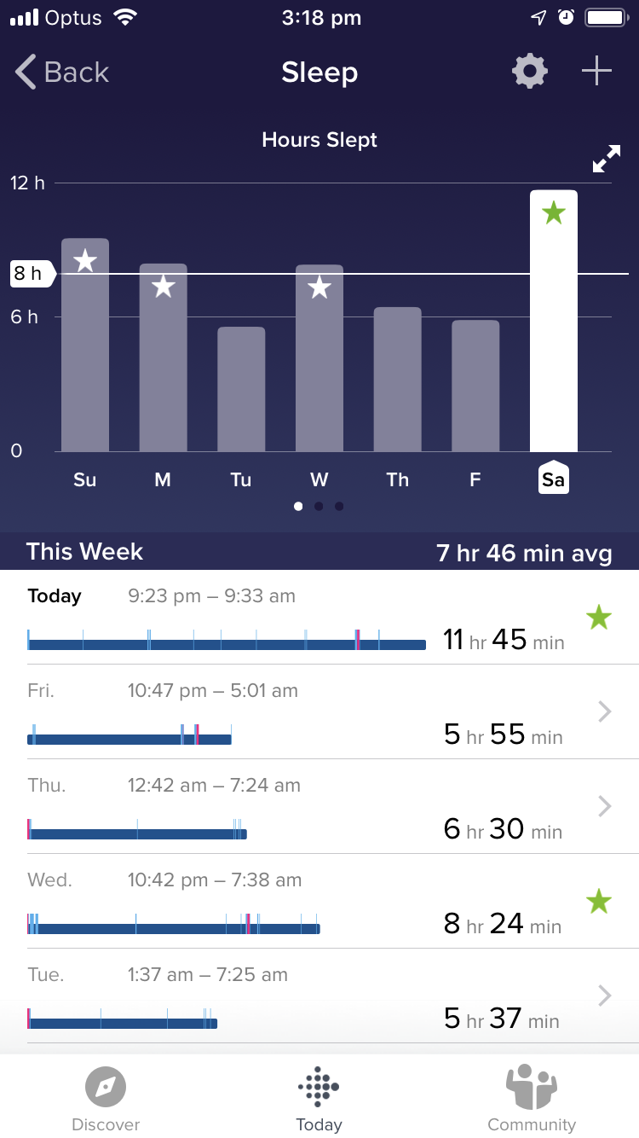Select the Sa day label on chart
Image resolution: width=639 pixels, height=1138 pixels.
(x=553, y=479)
